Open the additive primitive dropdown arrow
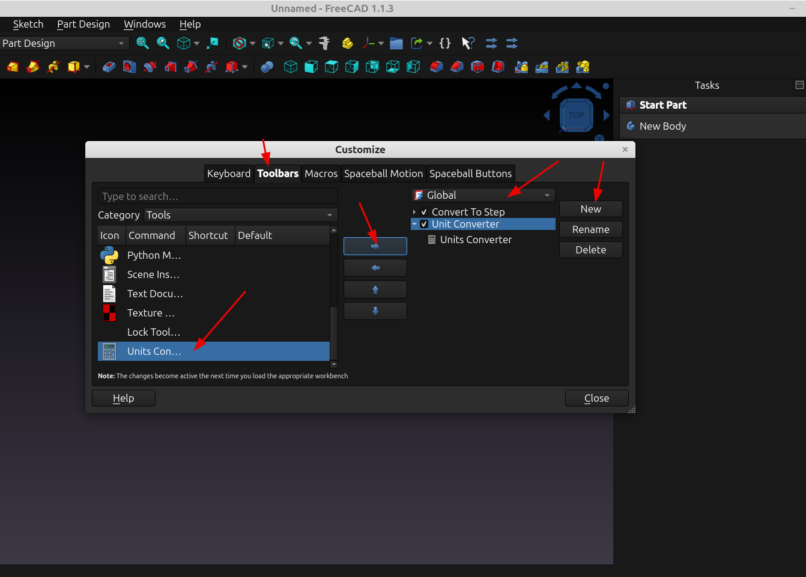 point(86,67)
